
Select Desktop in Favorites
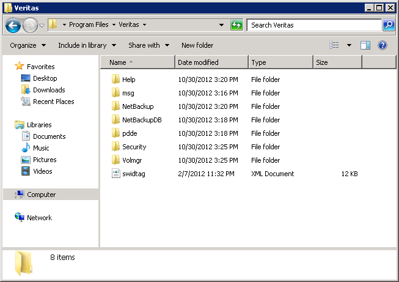(x=45, y=78)
